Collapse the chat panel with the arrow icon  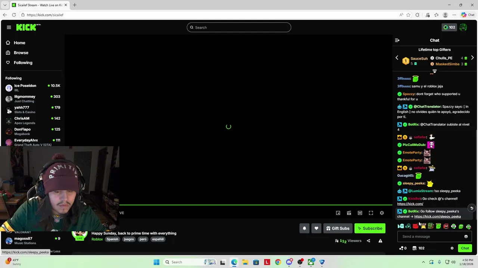point(397,40)
